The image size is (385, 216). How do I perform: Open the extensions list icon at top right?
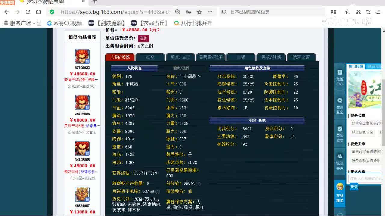pyautogui.click(x=333, y=12)
